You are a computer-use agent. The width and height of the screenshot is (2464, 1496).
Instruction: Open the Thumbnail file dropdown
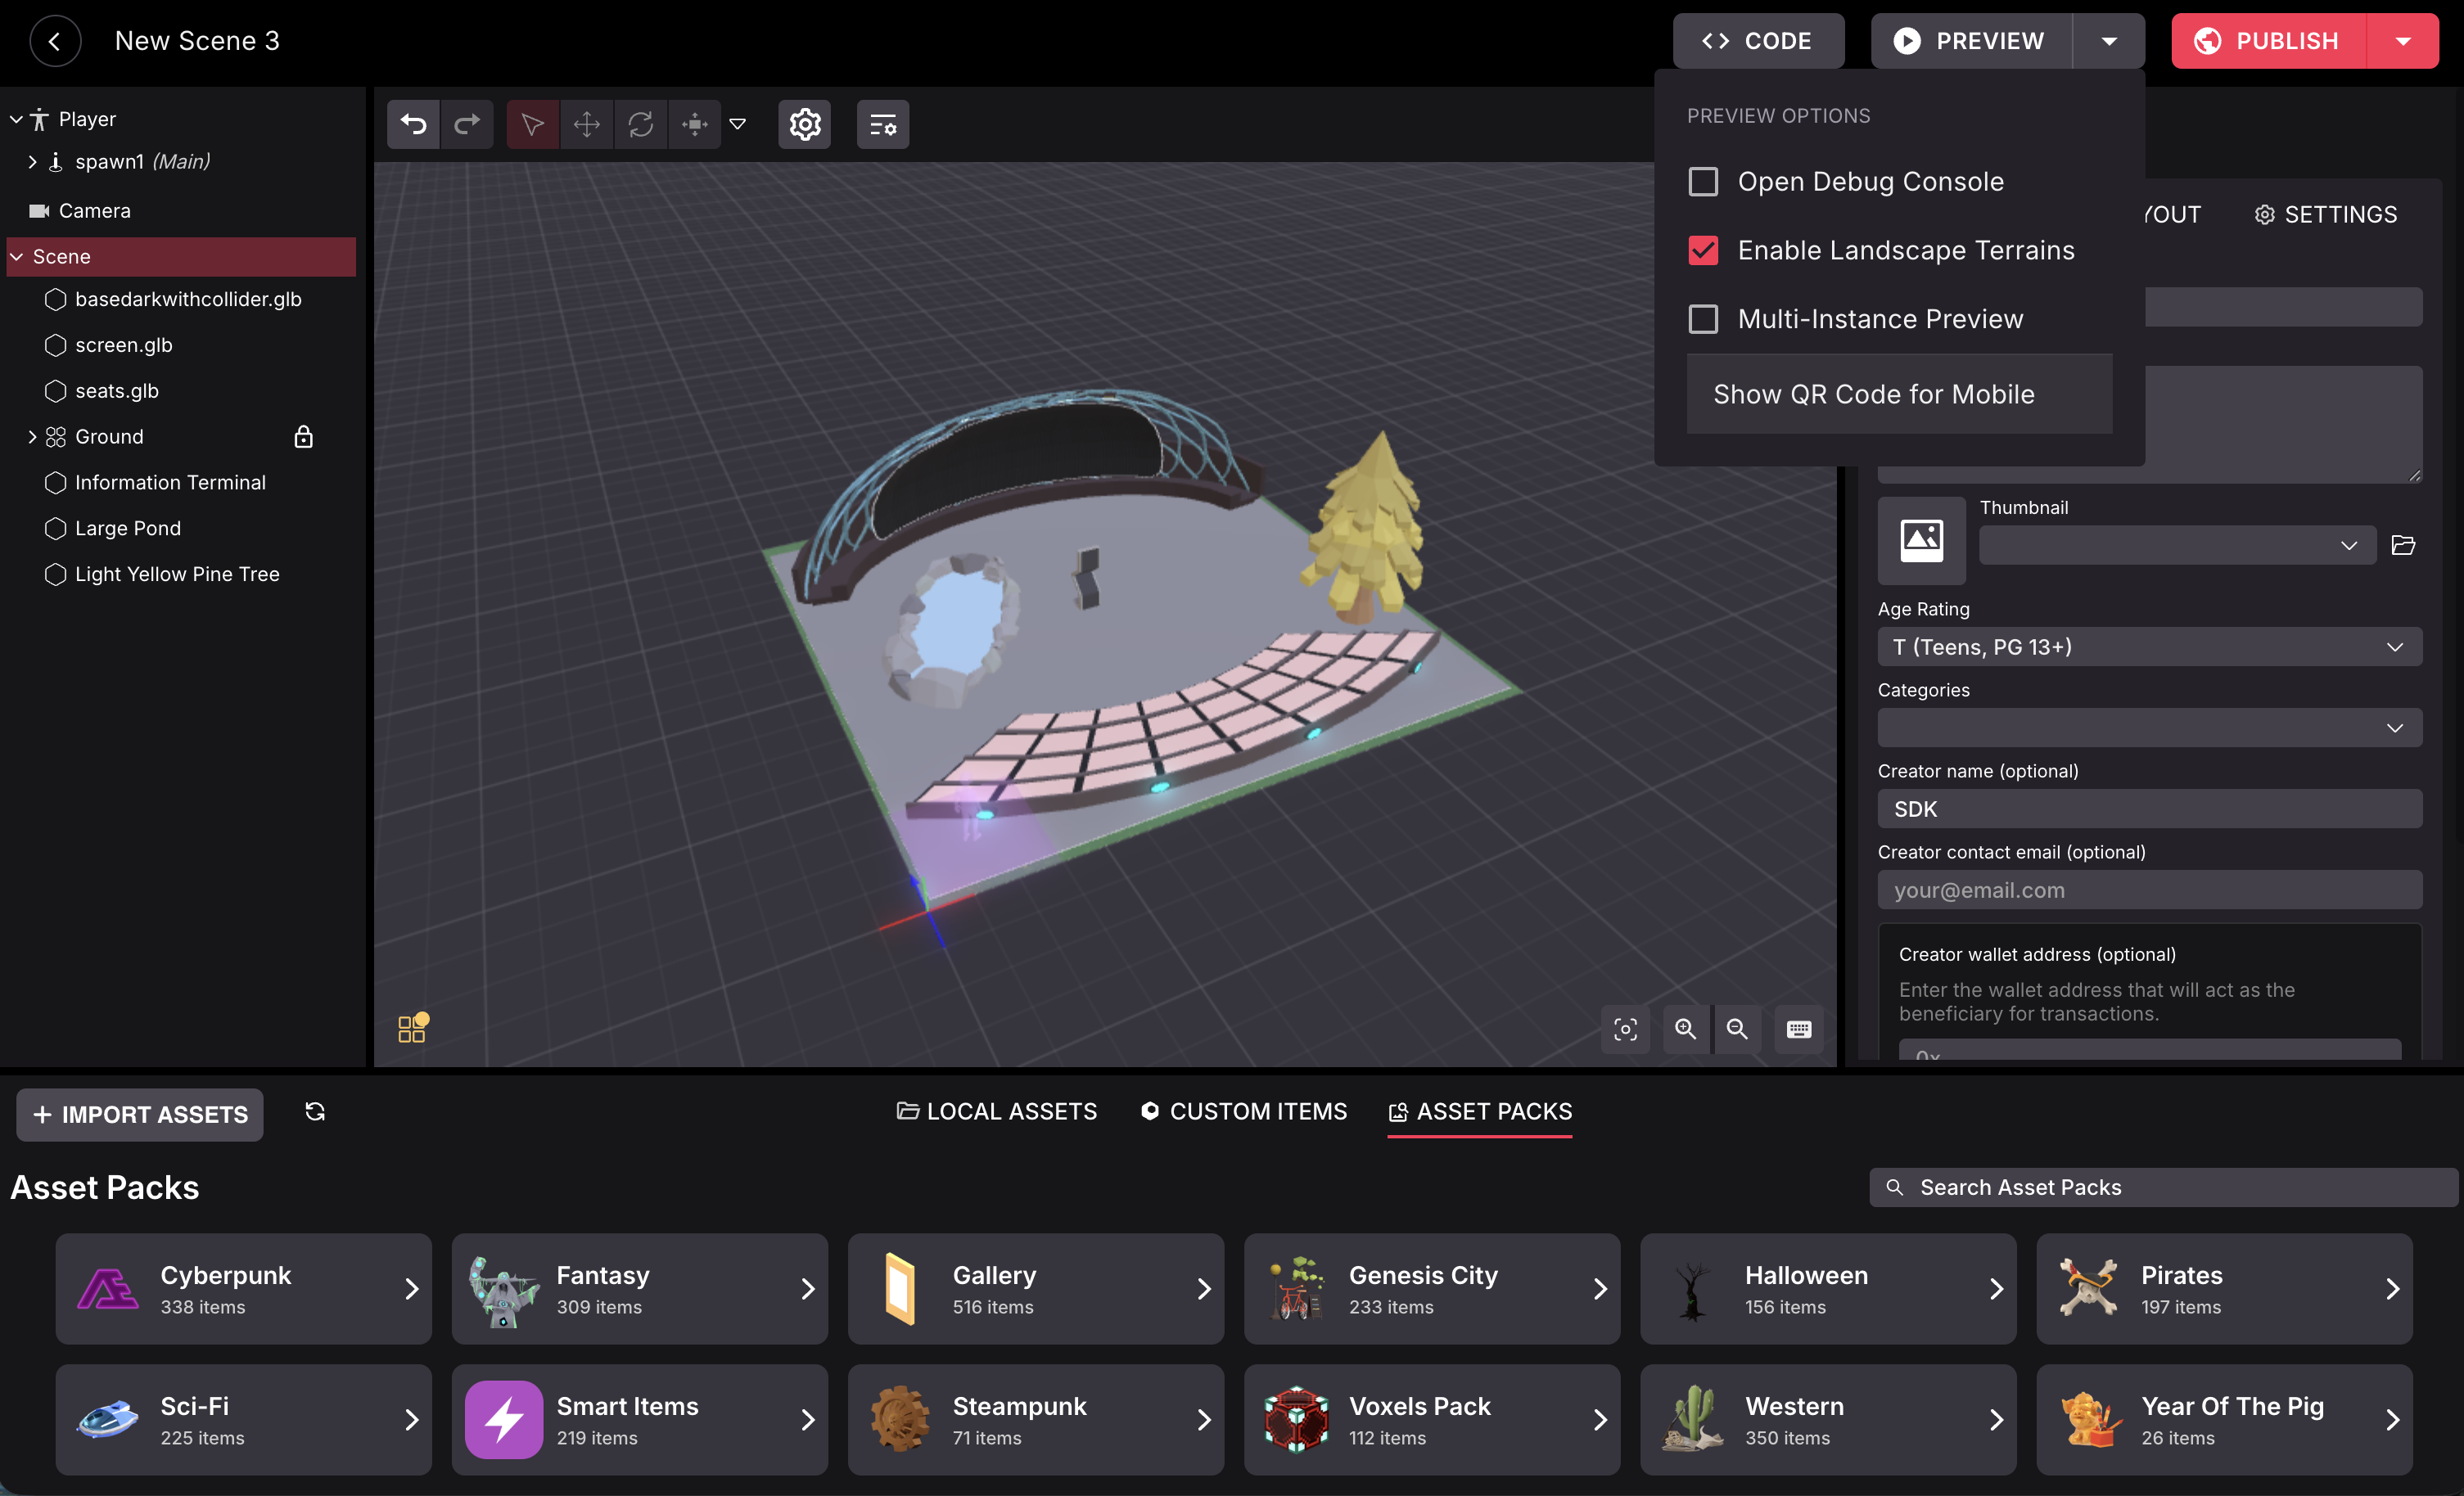(2177, 545)
